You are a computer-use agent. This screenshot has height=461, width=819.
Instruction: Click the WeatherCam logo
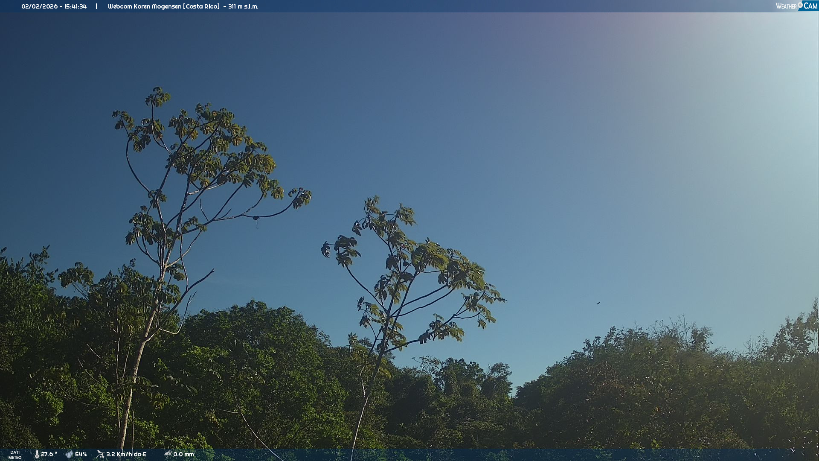coord(796,6)
